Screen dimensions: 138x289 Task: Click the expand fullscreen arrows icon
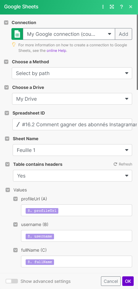pos(112,7)
